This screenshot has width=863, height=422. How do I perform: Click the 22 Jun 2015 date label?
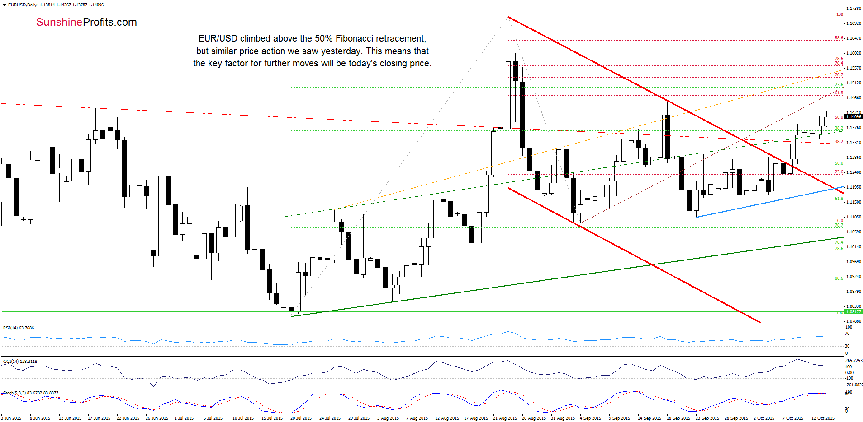(x=128, y=418)
